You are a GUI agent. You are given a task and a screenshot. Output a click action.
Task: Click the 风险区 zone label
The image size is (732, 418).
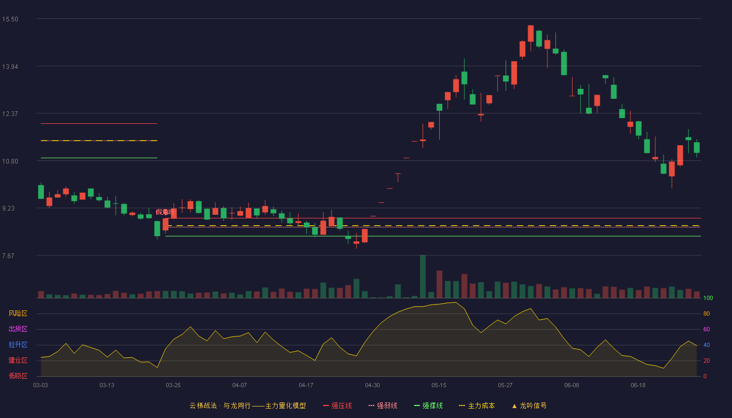pos(18,313)
